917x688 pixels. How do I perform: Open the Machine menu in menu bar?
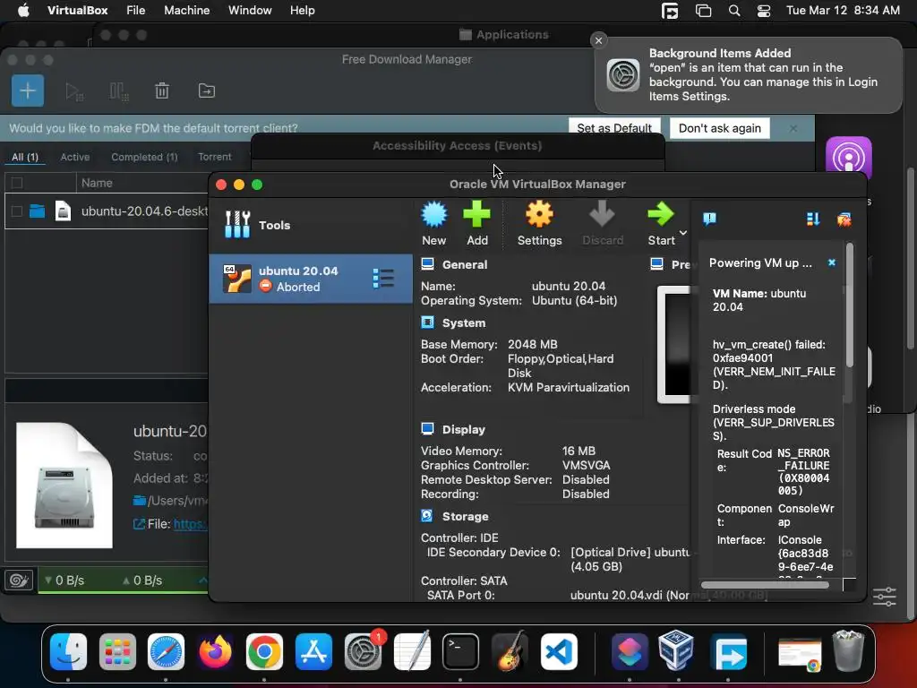pyautogui.click(x=186, y=11)
